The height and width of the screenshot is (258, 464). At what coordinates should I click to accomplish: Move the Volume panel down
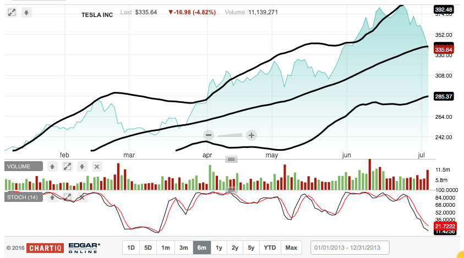[x=82, y=167]
